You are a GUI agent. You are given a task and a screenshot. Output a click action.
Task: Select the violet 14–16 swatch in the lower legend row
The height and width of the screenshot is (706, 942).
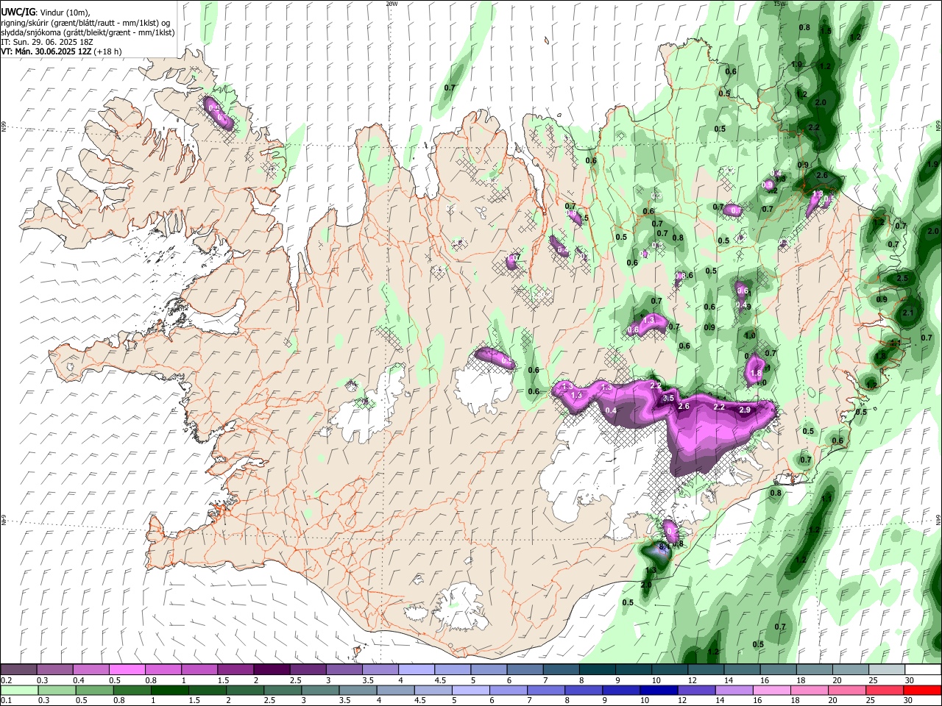734,690
